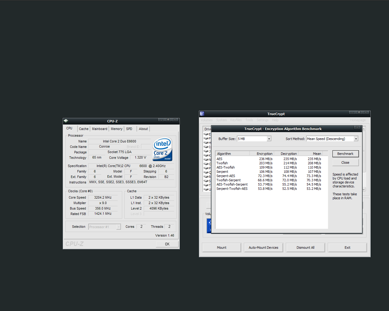Select drive R icon in TrueCrypt list
The height and width of the screenshot is (311, 389).
pyautogui.click(x=206, y=176)
